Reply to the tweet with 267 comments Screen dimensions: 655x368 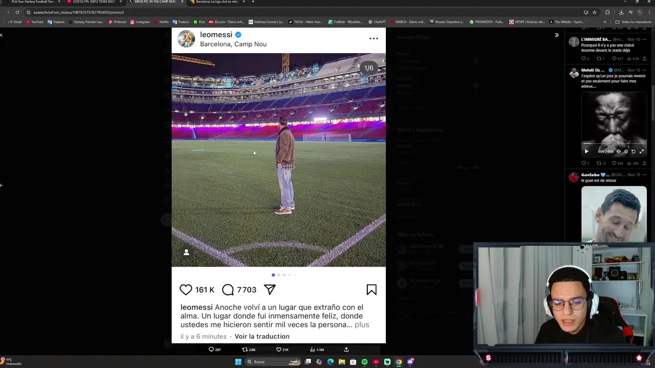coord(214,350)
